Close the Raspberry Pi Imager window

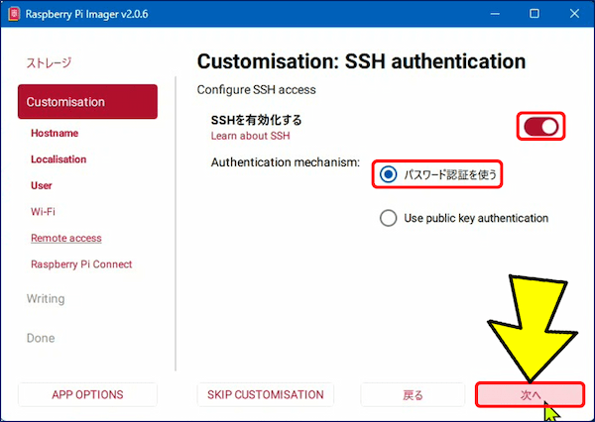coord(574,14)
